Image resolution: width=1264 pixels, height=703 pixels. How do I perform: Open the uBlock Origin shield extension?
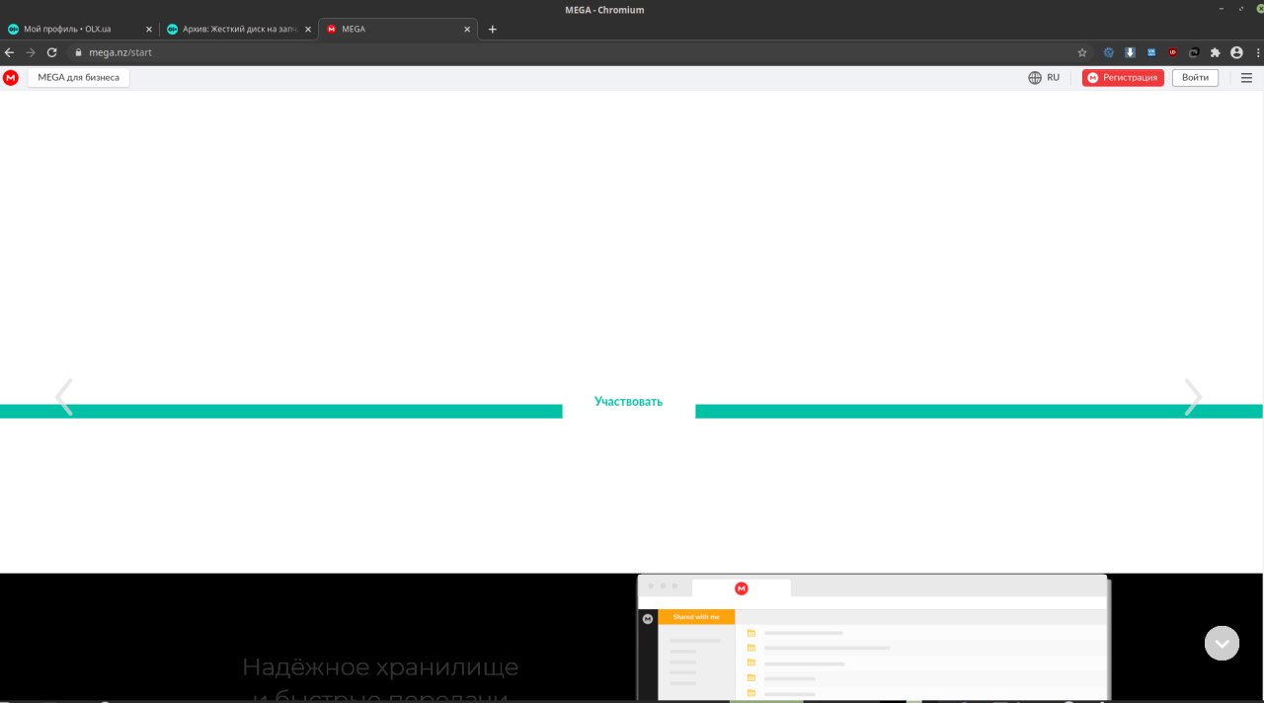pyautogui.click(x=1173, y=52)
